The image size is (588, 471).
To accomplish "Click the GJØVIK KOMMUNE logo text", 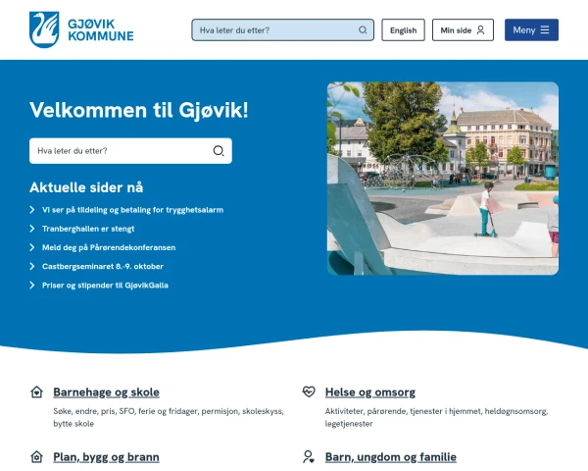I will pyautogui.click(x=101, y=30).
